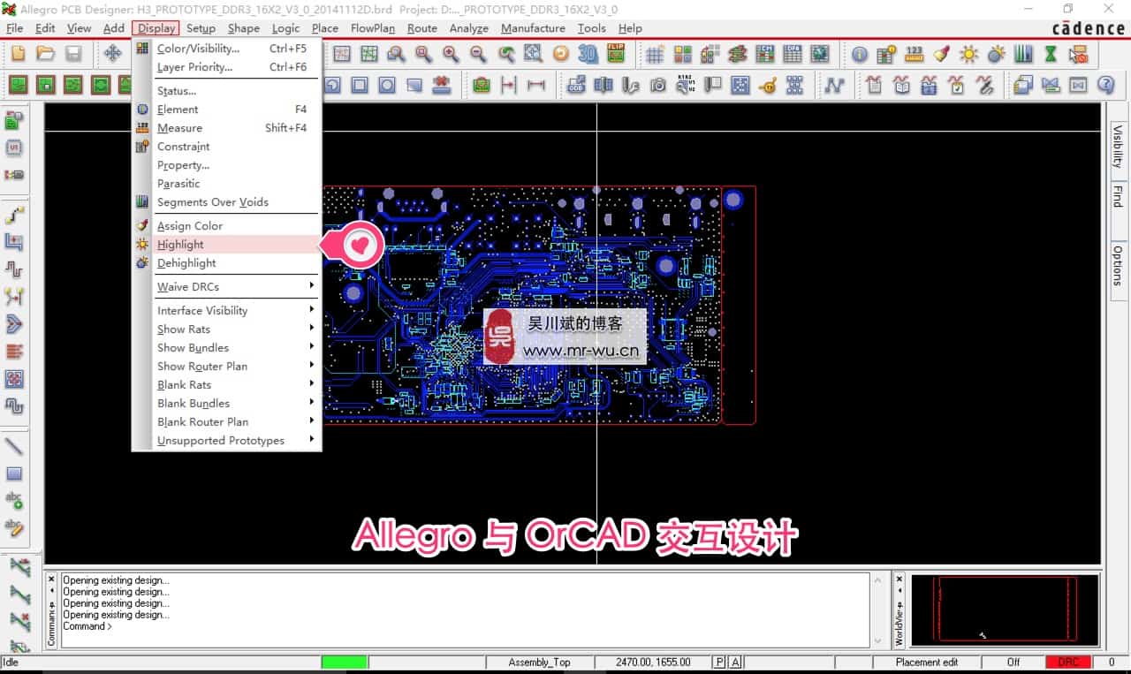Image resolution: width=1131 pixels, height=674 pixels.
Task: Click the Assign Color paintbrush toolbar icon
Action: pos(942,54)
